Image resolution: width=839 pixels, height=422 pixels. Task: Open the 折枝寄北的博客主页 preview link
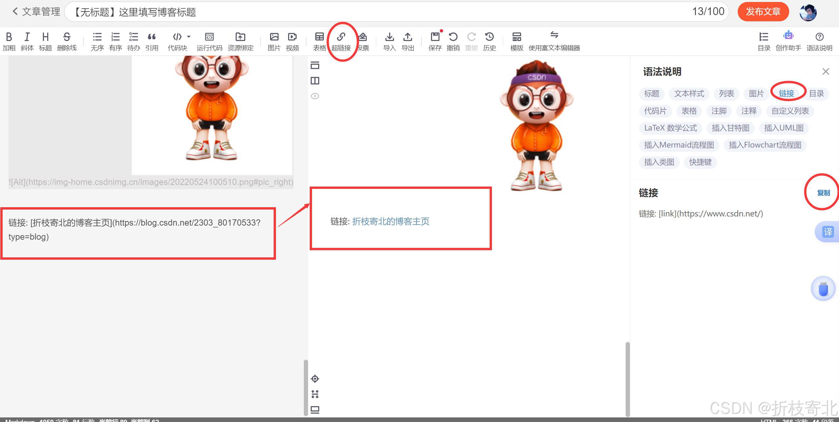tap(391, 222)
